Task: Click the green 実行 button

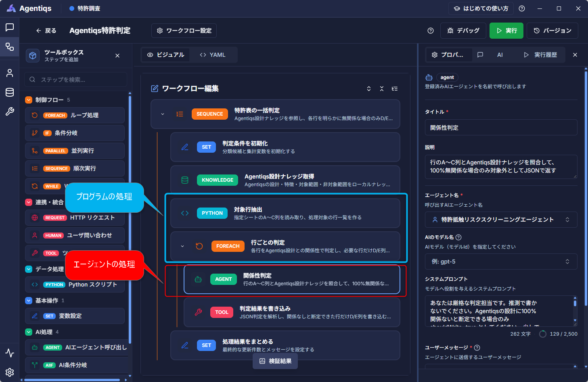Action: 506,31
